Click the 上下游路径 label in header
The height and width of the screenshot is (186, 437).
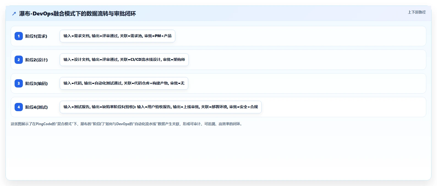pos(417,12)
